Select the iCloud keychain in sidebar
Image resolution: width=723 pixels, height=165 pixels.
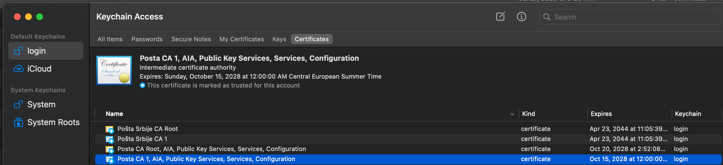[39, 69]
